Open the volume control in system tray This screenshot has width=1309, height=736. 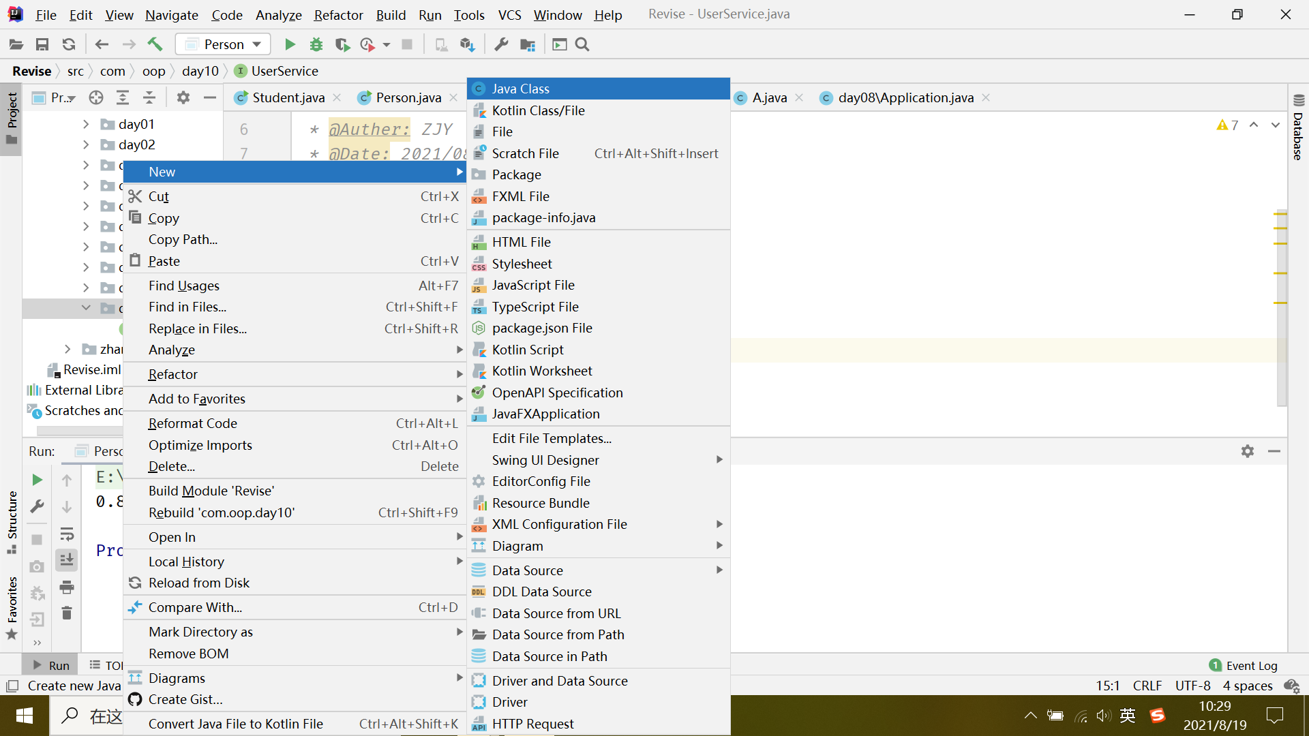[x=1103, y=716]
